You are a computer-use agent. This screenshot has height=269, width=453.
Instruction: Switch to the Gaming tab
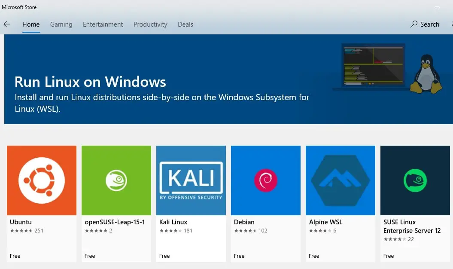coord(61,24)
